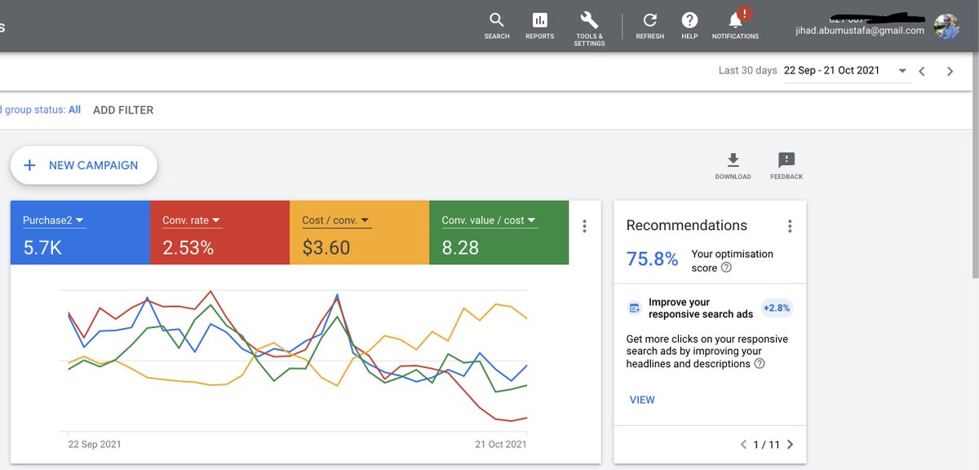979x470 pixels.
Task: Open Tools & Settings wrench icon
Action: (589, 20)
